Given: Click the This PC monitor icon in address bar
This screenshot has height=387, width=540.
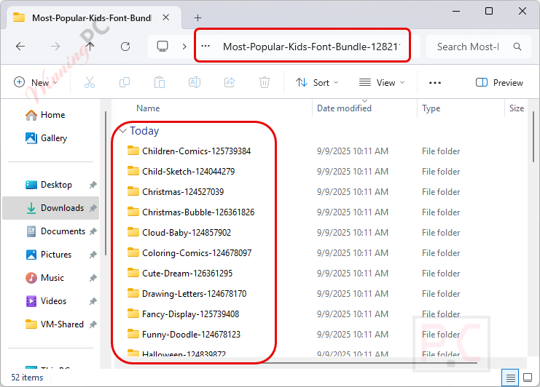Looking at the screenshot, I should click(163, 47).
